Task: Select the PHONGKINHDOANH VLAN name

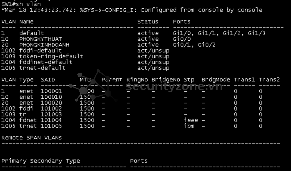Action: click(x=44, y=45)
